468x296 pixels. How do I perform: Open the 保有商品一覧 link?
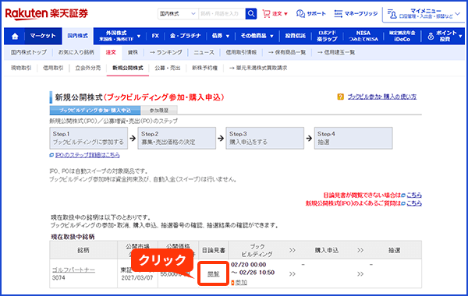pos(287,52)
